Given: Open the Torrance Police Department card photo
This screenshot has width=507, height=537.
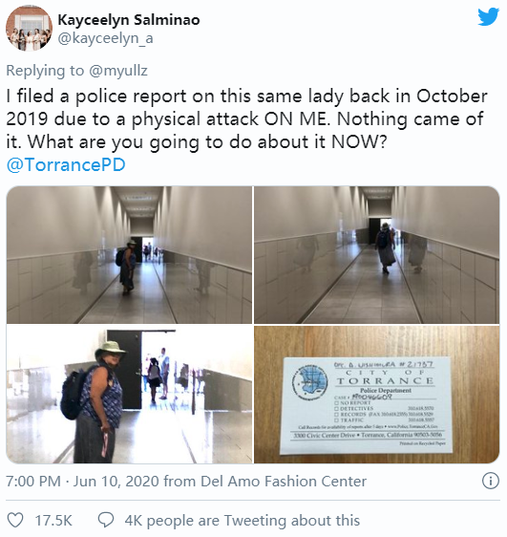Looking at the screenshot, I should pos(376,395).
